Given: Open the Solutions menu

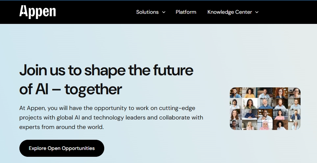Looking at the screenshot, I should coord(147,12).
